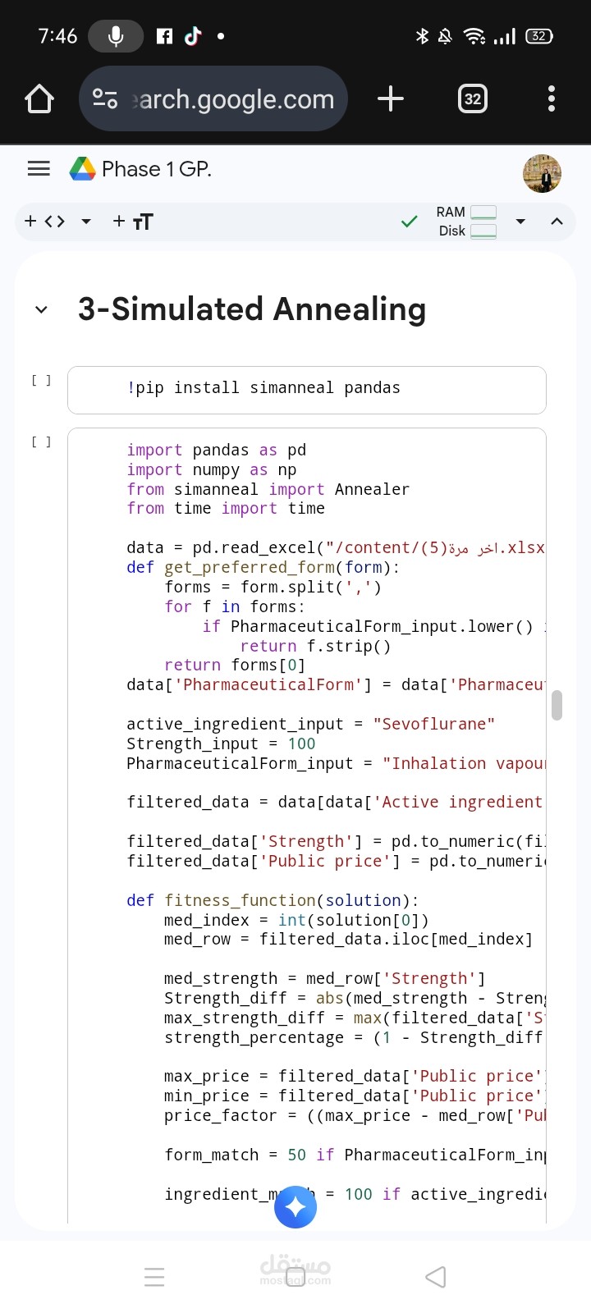Open the Chrome three-dot menu

click(551, 99)
